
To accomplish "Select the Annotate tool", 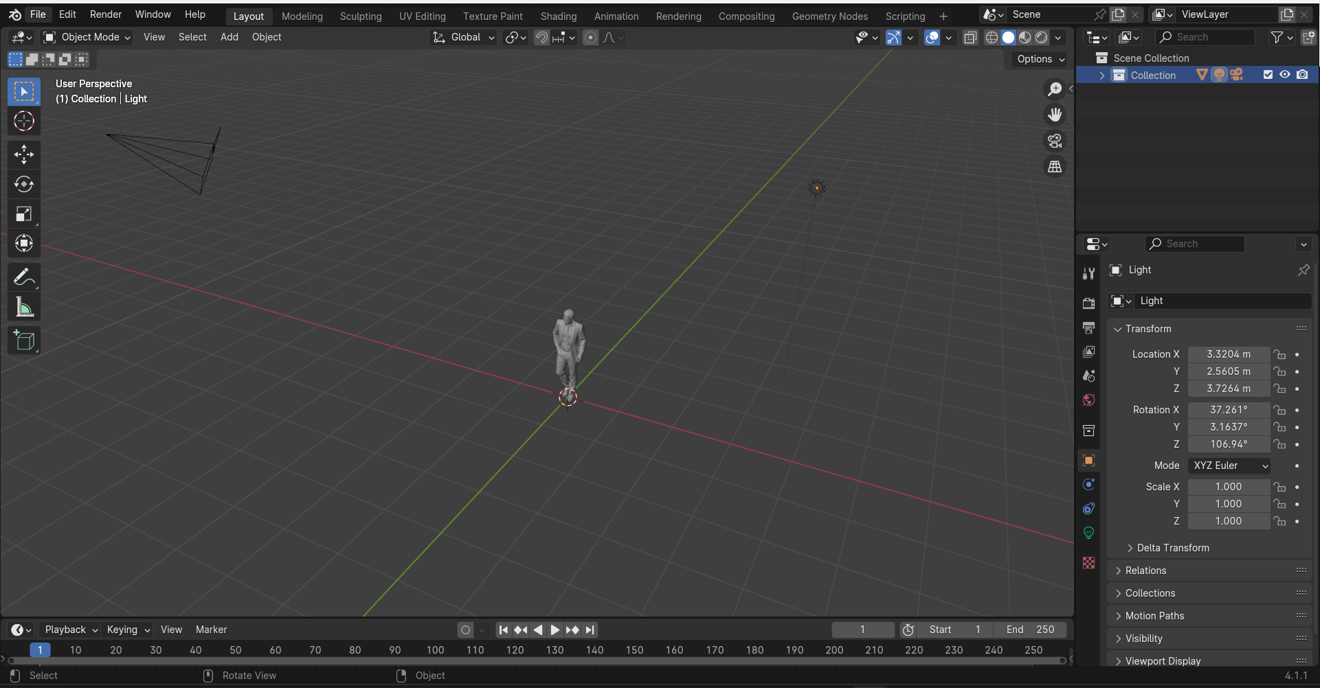I will point(24,277).
